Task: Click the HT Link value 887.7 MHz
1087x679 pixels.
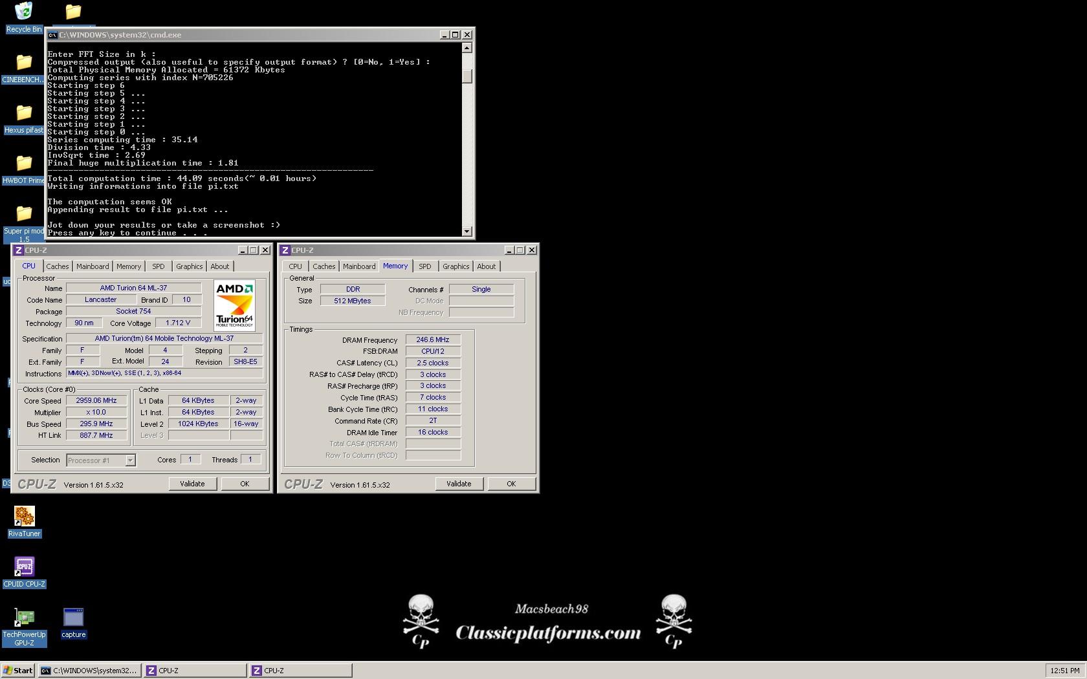Action: (96, 436)
